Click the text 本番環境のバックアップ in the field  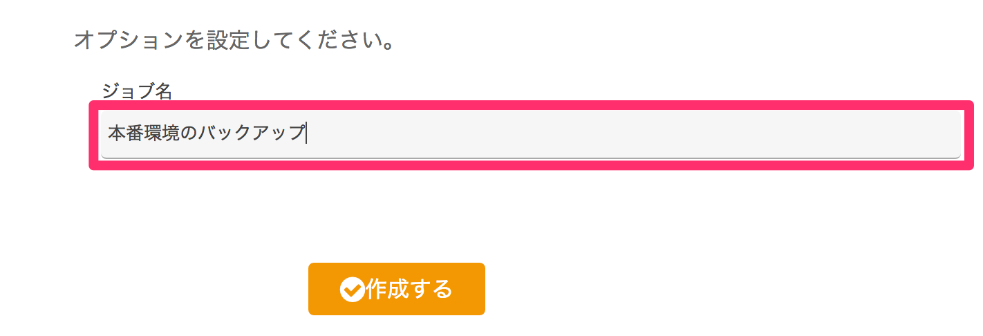click(x=206, y=133)
